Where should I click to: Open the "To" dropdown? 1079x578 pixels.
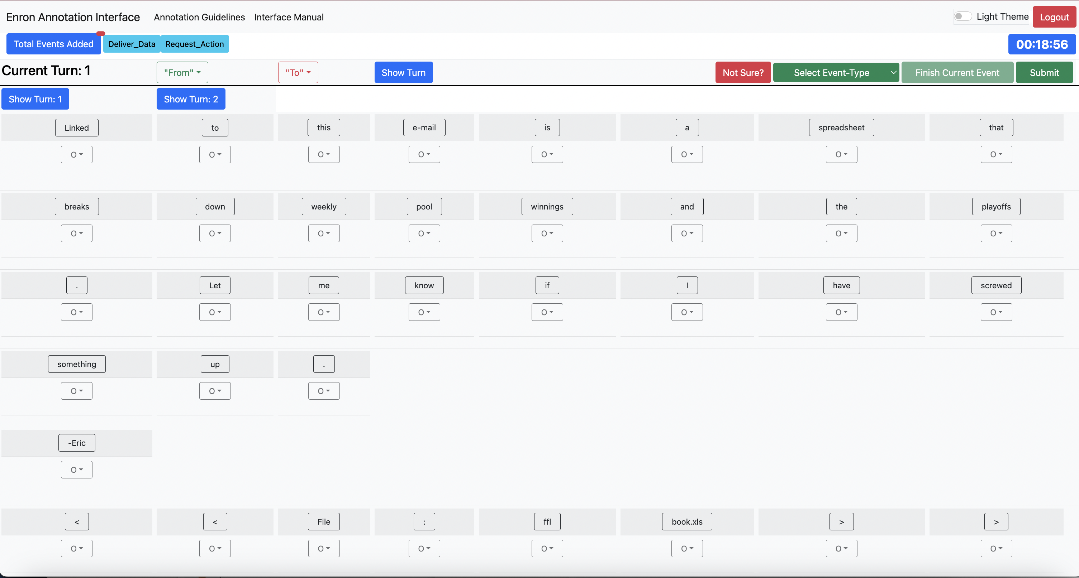point(298,72)
